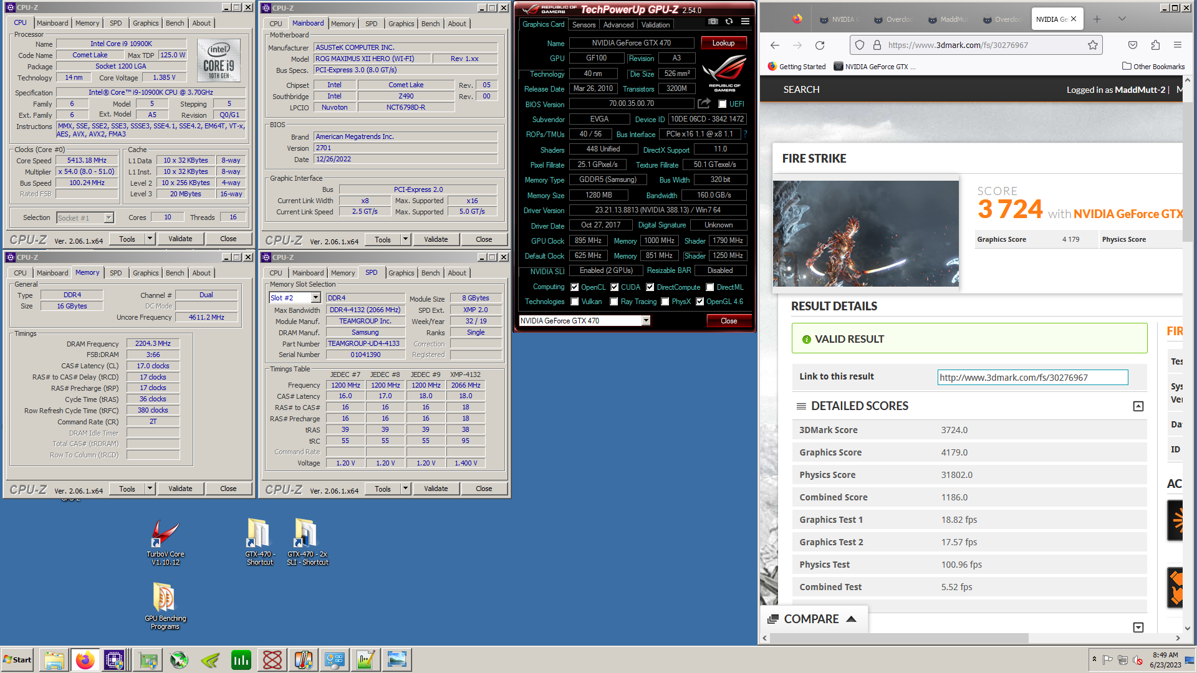
Task: Toggle the OpenGL 4.6 checkbox
Action: 700,302
